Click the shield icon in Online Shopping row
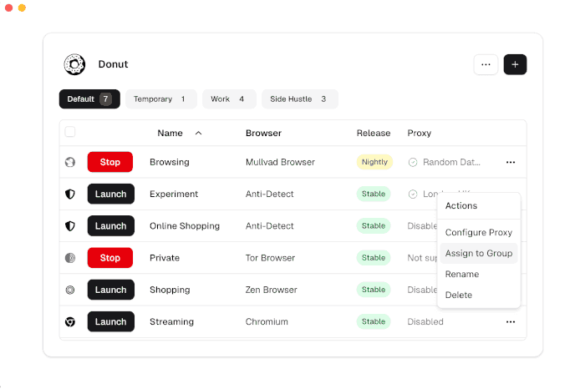 coord(70,226)
